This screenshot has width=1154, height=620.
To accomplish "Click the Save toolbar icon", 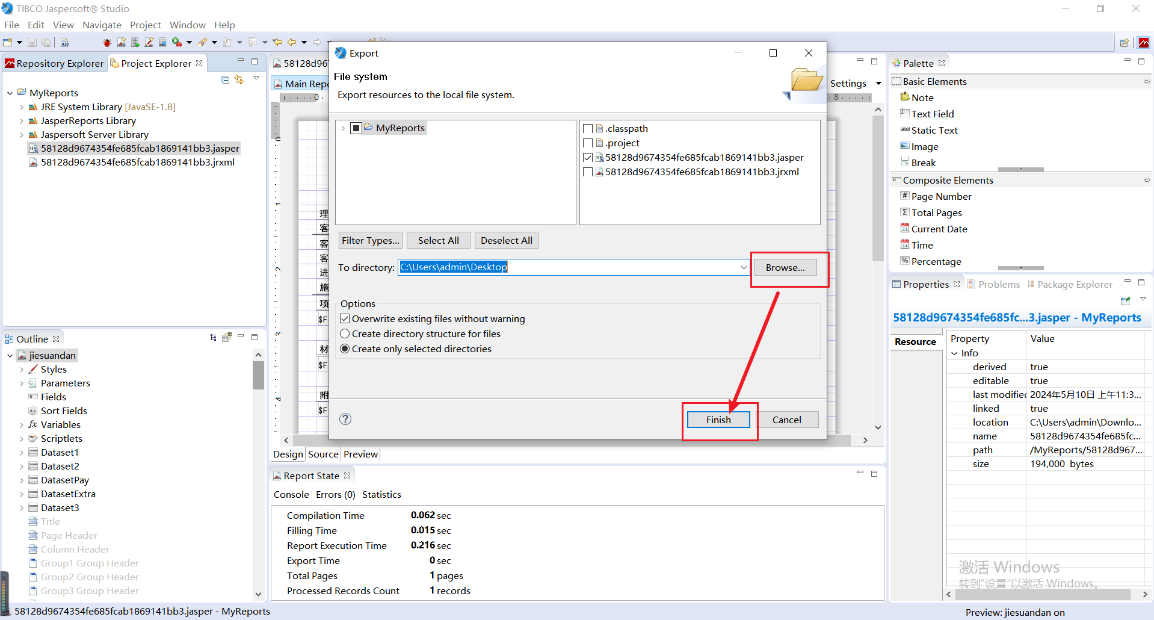I will coord(32,42).
